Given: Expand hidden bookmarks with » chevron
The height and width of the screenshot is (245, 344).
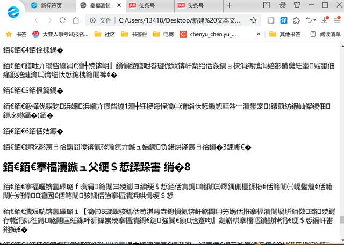Looking at the screenshot, I should [259, 34].
